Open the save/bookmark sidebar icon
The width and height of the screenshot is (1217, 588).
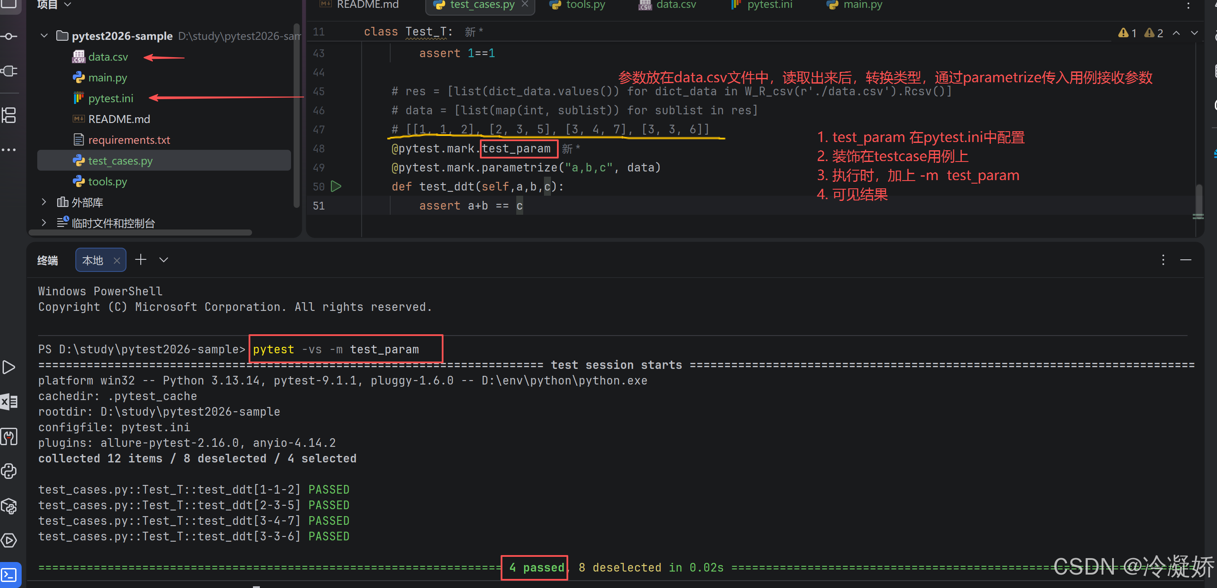(x=9, y=436)
